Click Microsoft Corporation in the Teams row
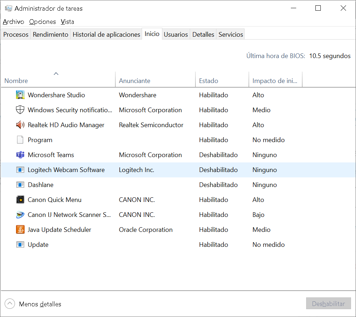This screenshot has height=317, width=356. (x=150, y=155)
